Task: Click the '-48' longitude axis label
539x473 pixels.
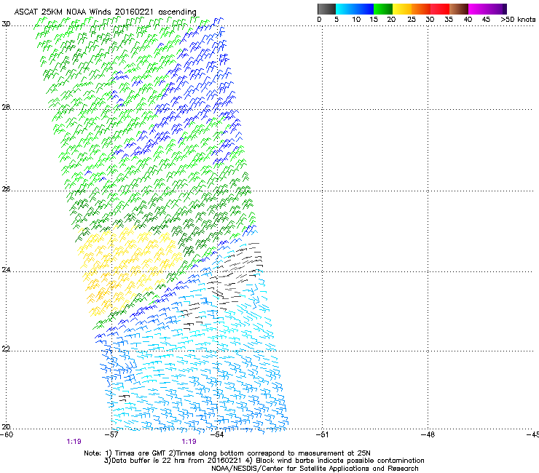Action: (428, 435)
